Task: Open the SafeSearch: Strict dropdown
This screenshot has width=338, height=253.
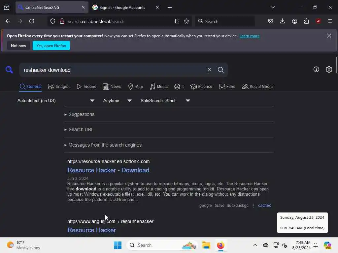Action: pos(165,101)
